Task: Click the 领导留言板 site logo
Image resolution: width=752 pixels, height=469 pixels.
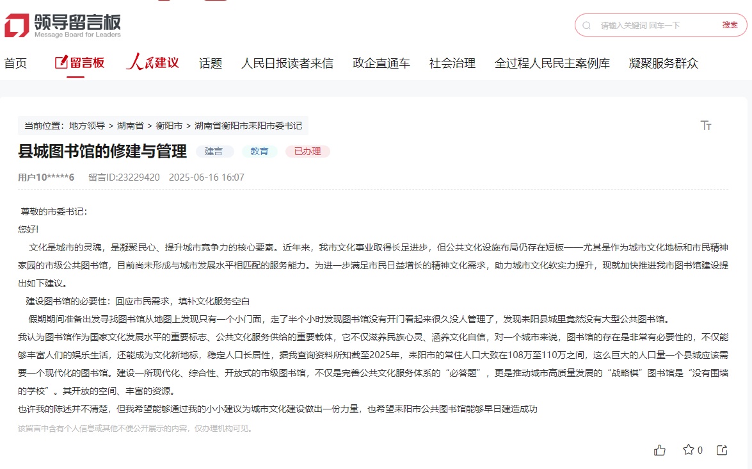Action: click(62, 26)
